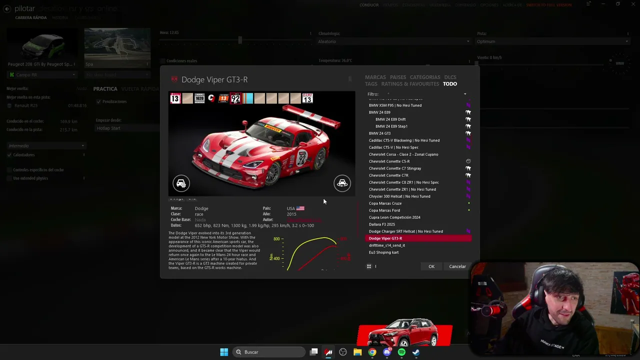Open Spotify from the Windows taskbar
The width and height of the screenshot is (640, 360).
pyautogui.click(x=401, y=352)
